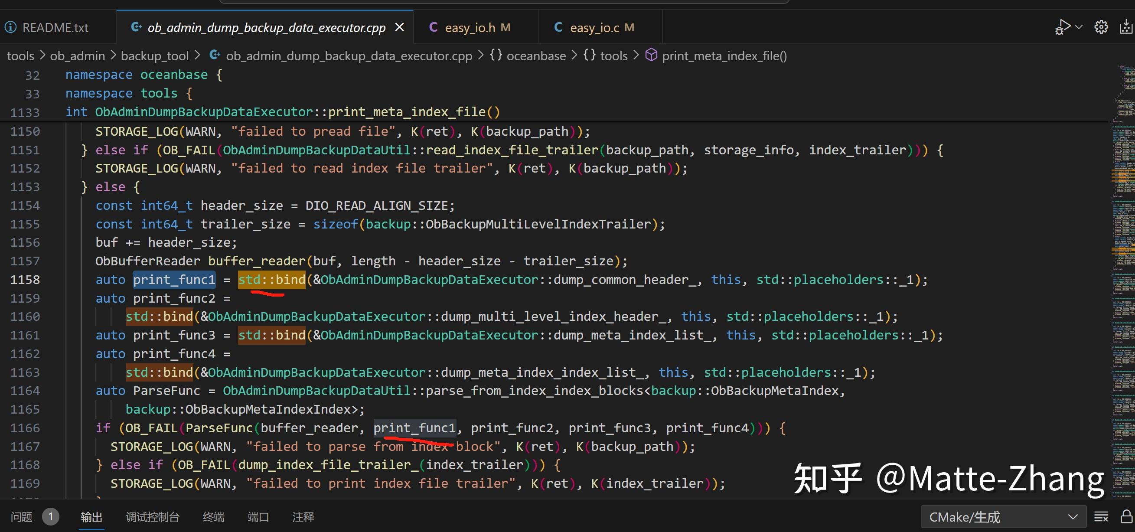Click the C++ file icon on the active tab
This screenshot has height=532, width=1135.
(136, 27)
